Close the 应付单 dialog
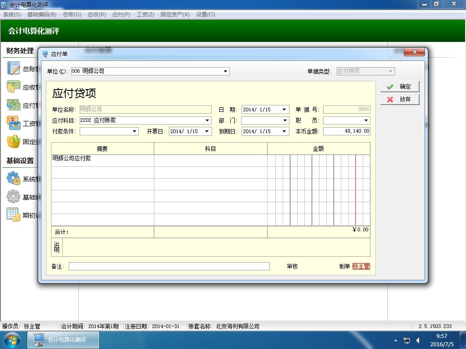466x349 pixels. pos(415,52)
